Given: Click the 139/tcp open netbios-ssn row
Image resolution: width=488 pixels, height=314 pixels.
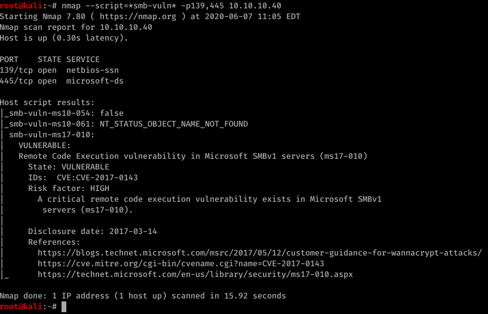Looking at the screenshot, I should click(59, 70).
